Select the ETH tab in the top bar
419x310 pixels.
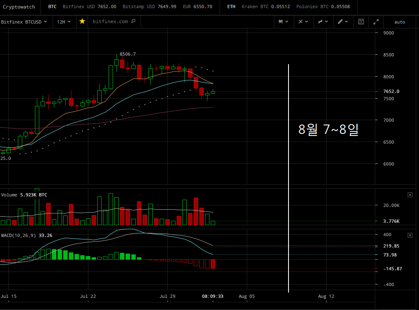coord(231,6)
